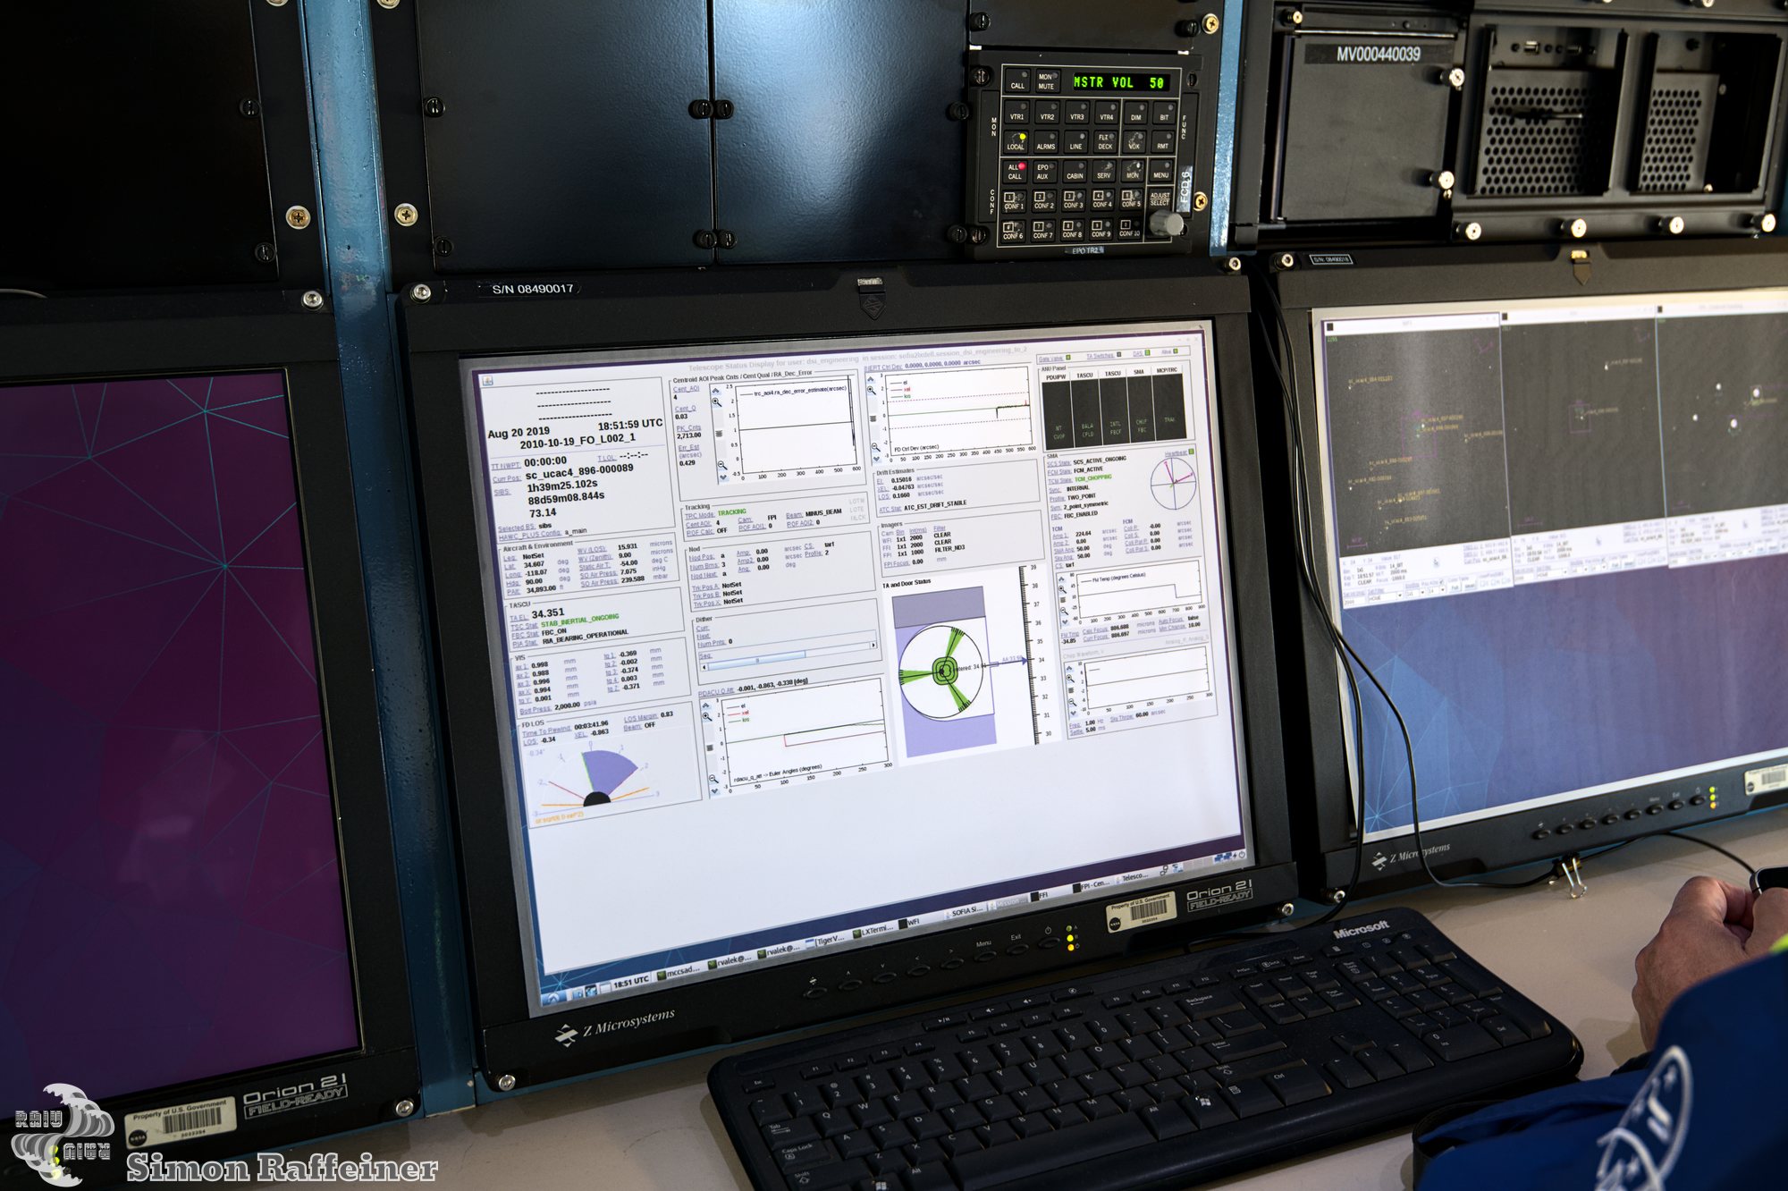Open the list menu icon of FD Ctrl Dev plot
The width and height of the screenshot is (1788, 1191).
pos(873,418)
